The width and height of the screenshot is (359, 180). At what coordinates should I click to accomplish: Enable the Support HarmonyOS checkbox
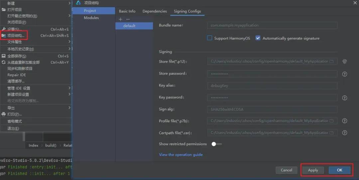(x=209, y=38)
